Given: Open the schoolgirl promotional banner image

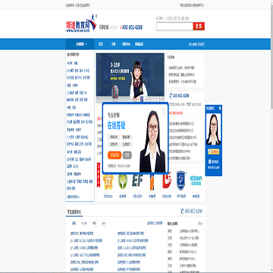Looking at the screenshot, I should [x=130, y=77].
